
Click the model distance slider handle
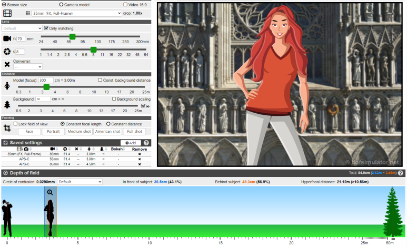point(46,87)
